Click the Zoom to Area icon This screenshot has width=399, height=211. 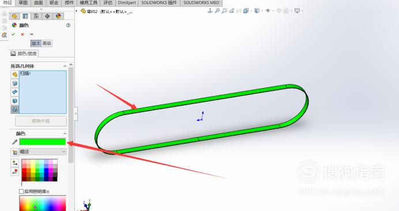[x=224, y=11]
